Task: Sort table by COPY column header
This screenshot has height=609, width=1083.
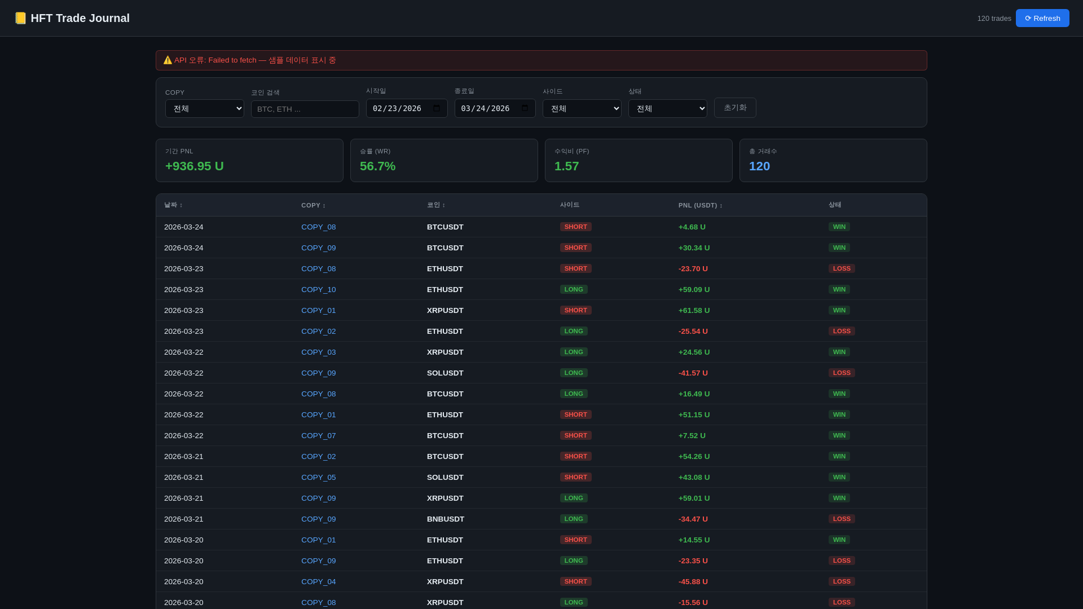Action: (x=314, y=205)
